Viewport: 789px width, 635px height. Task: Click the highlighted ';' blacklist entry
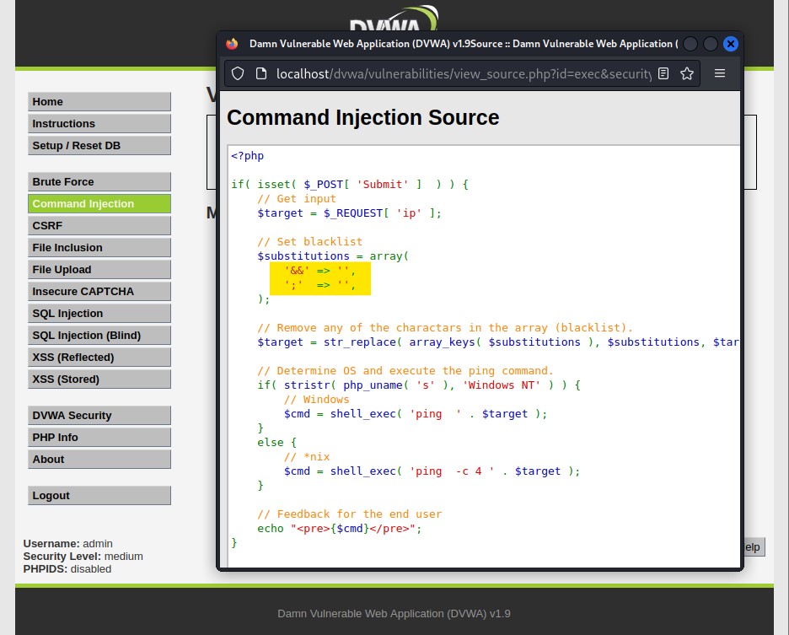point(320,285)
